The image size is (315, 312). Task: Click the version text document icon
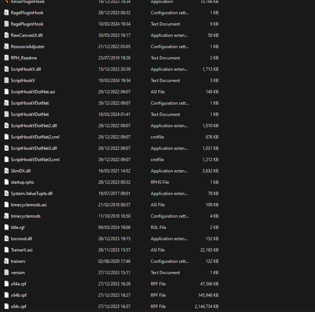6,272
